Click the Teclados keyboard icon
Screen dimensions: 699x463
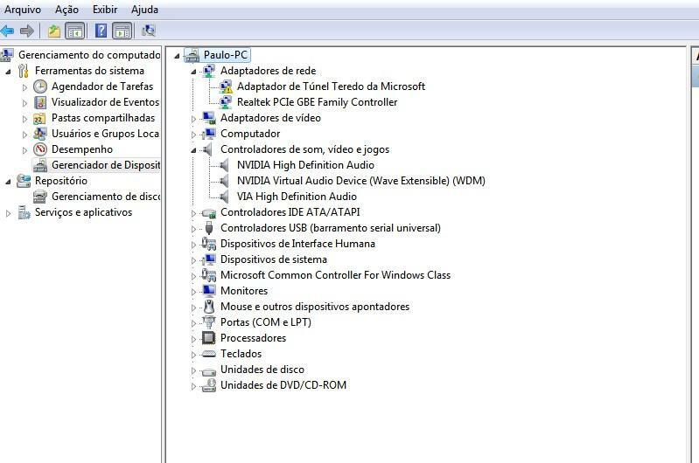click(208, 354)
